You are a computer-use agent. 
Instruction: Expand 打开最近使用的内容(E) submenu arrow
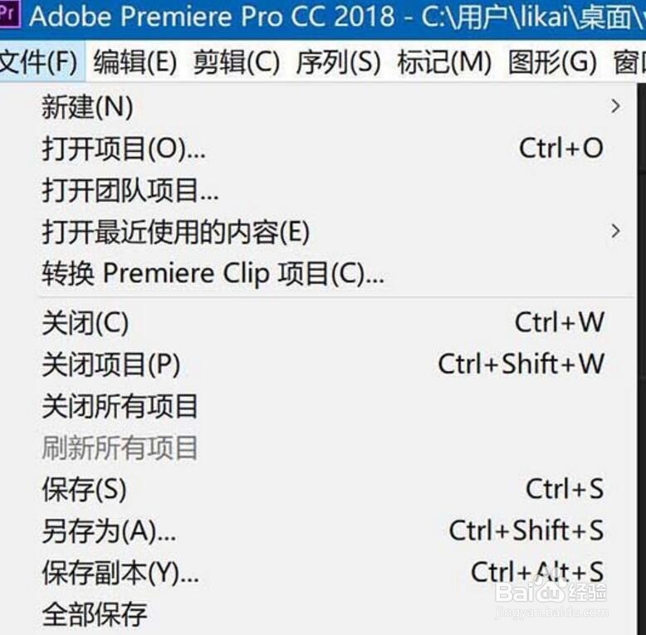click(x=615, y=231)
